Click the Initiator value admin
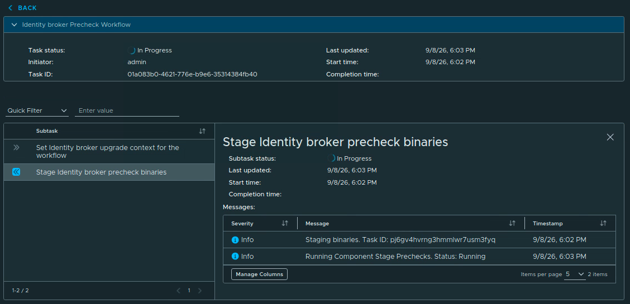The height and width of the screenshot is (304, 630). coord(137,62)
